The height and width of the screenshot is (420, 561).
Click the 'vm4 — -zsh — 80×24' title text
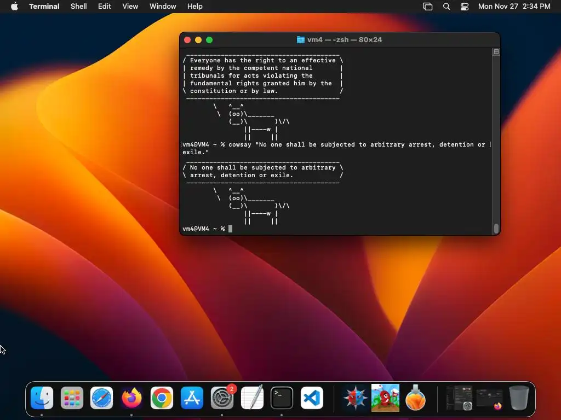click(x=345, y=39)
